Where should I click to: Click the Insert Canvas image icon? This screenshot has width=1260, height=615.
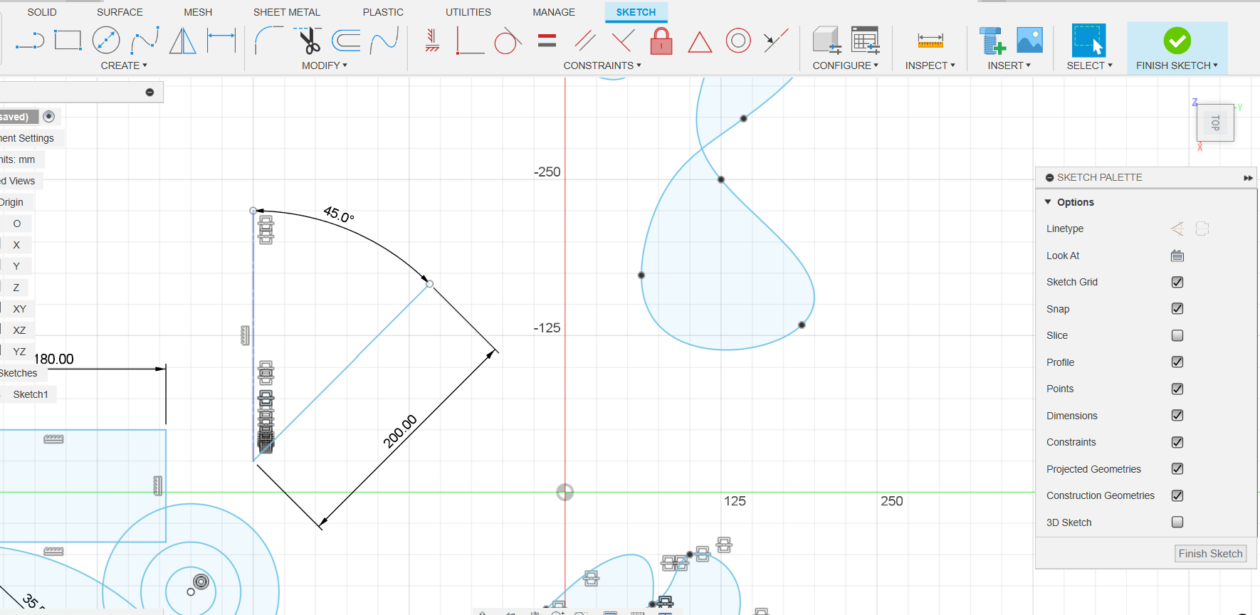click(x=1029, y=41)
